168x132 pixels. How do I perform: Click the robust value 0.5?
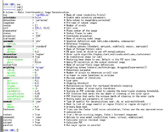tap(37, 70)
